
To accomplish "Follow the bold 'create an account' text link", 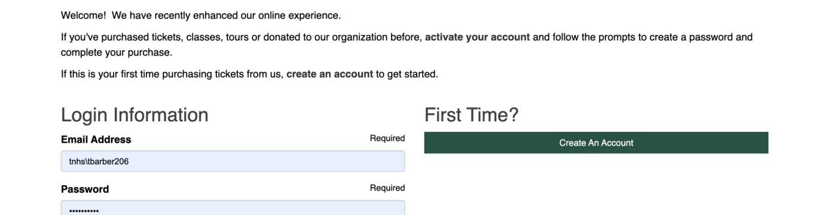I will pos(329,75).
